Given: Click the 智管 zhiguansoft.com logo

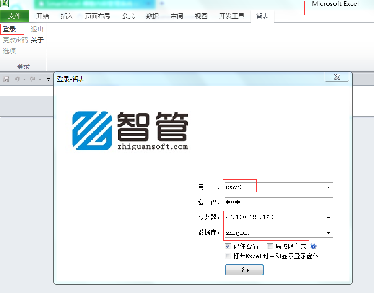Looking at the screenshot, I should 130,131.
